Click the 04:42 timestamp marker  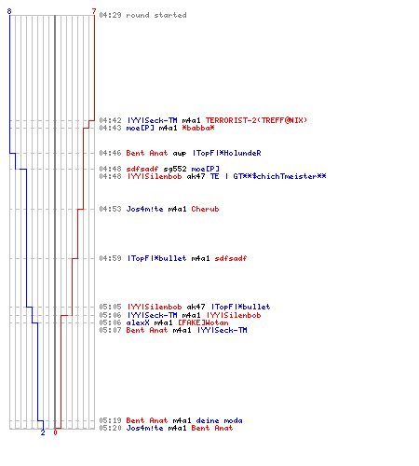point(110,120)
